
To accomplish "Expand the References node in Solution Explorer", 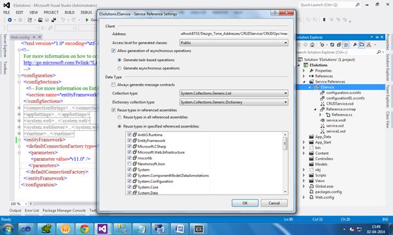I will click(304, 76).
